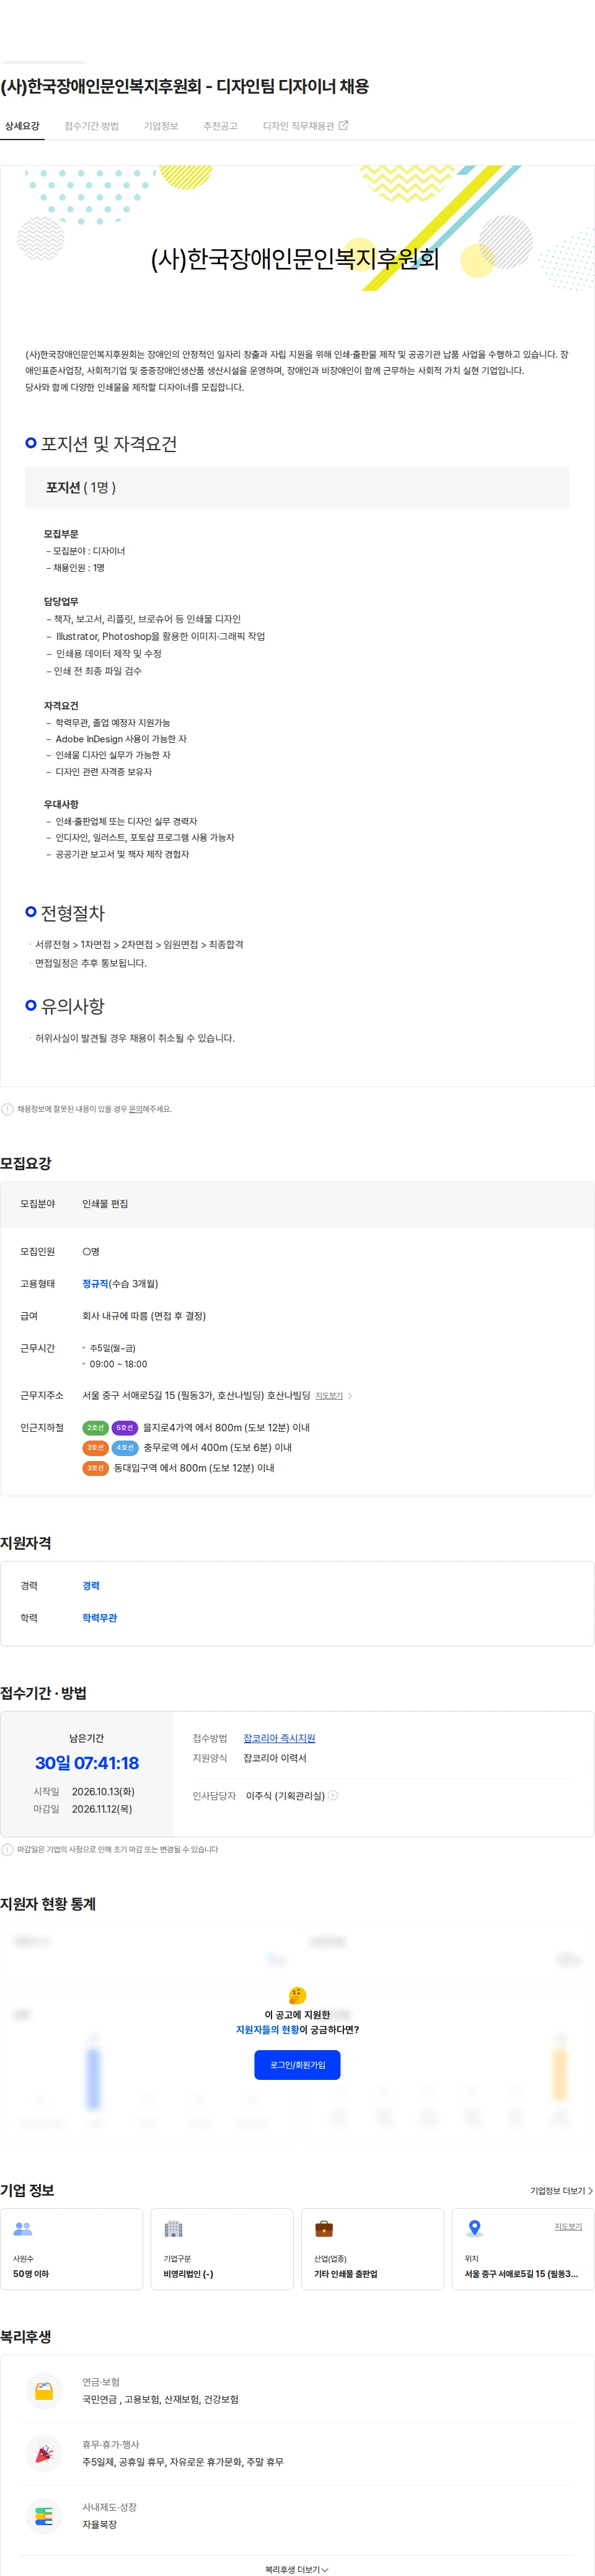Click 지도보기 in the 위치 card
The width and height of the screenshot is (595, 2576).
(568, 2226)
